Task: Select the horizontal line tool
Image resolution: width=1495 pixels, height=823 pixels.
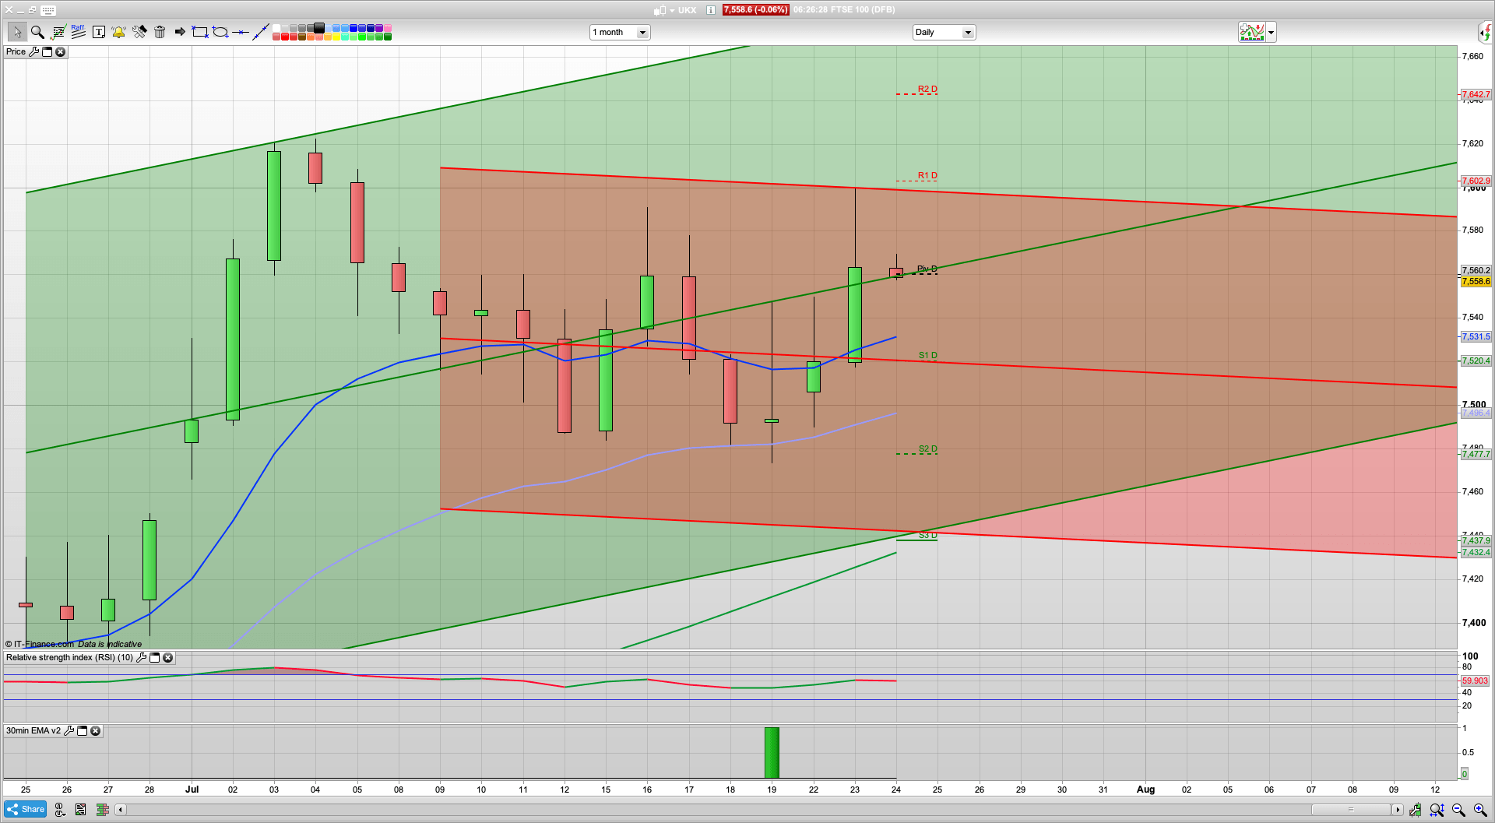Action: click(x=241, y=32)
